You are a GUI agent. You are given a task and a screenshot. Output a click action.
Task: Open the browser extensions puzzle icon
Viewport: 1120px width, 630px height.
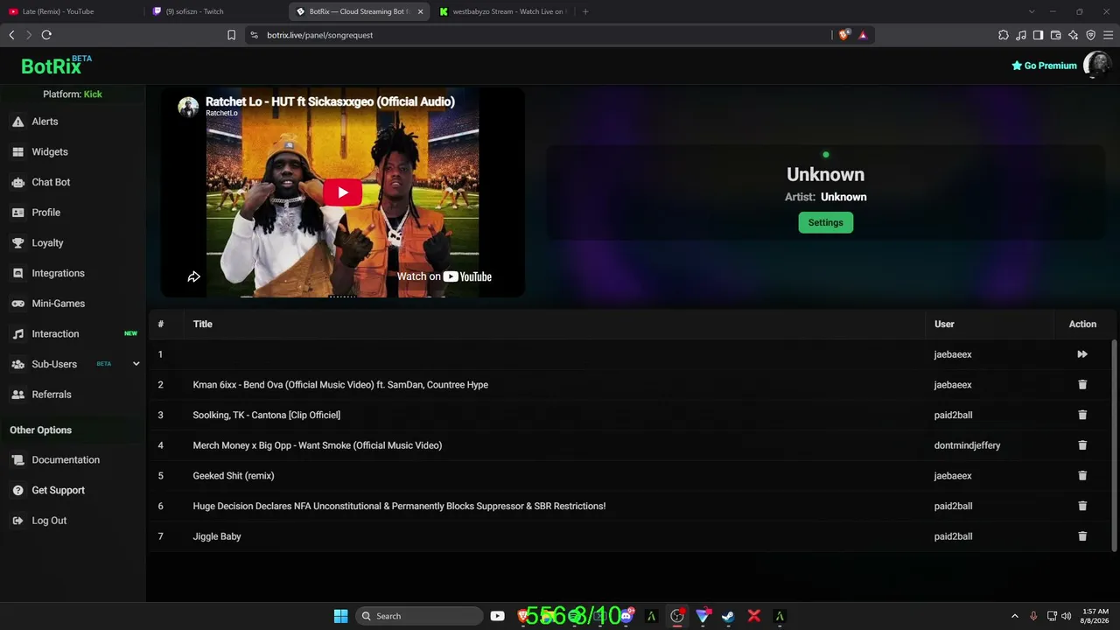click(x=1003, y=35)
